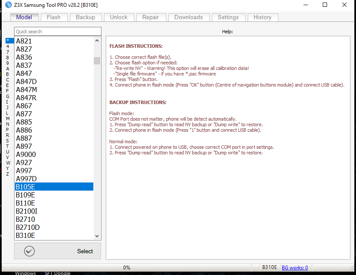Switch to the Settings tab
356x275 pixels.
(x=228, y=17)
